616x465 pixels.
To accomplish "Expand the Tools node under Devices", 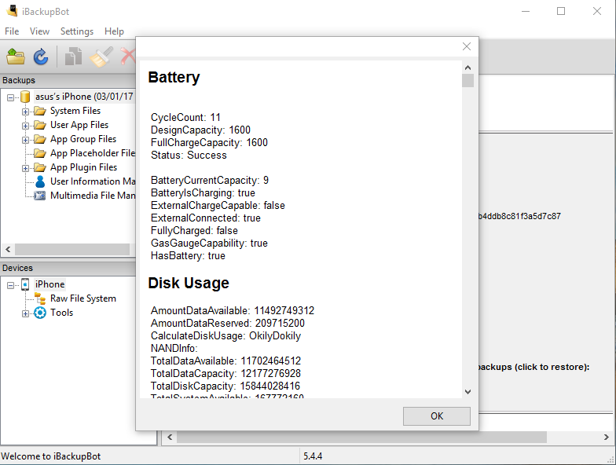I will pyautogui.click(x=25, y=313).
